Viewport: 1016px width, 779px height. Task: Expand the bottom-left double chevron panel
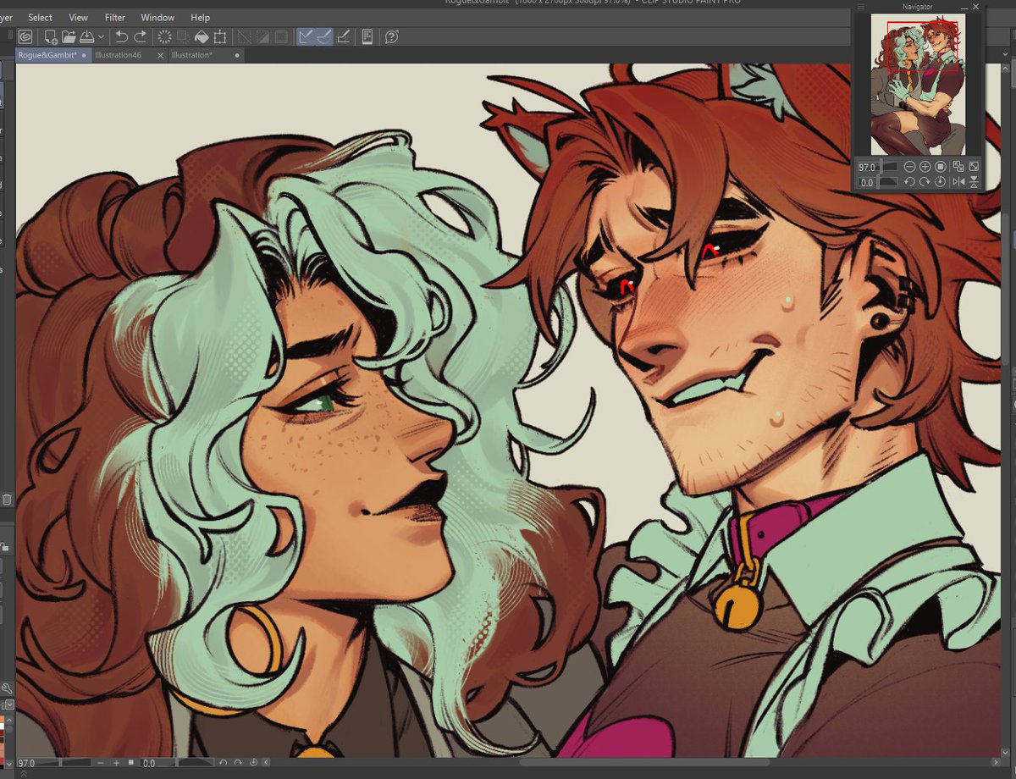(x=24, y=774)
